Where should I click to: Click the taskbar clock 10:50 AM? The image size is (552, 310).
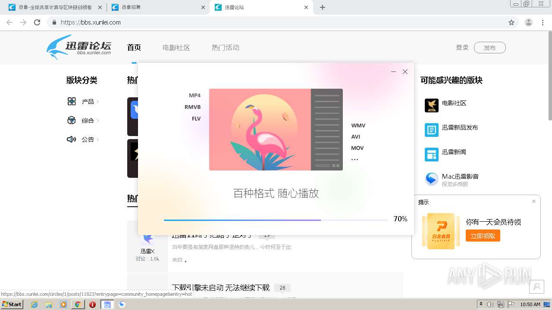(x=530, y=304)
